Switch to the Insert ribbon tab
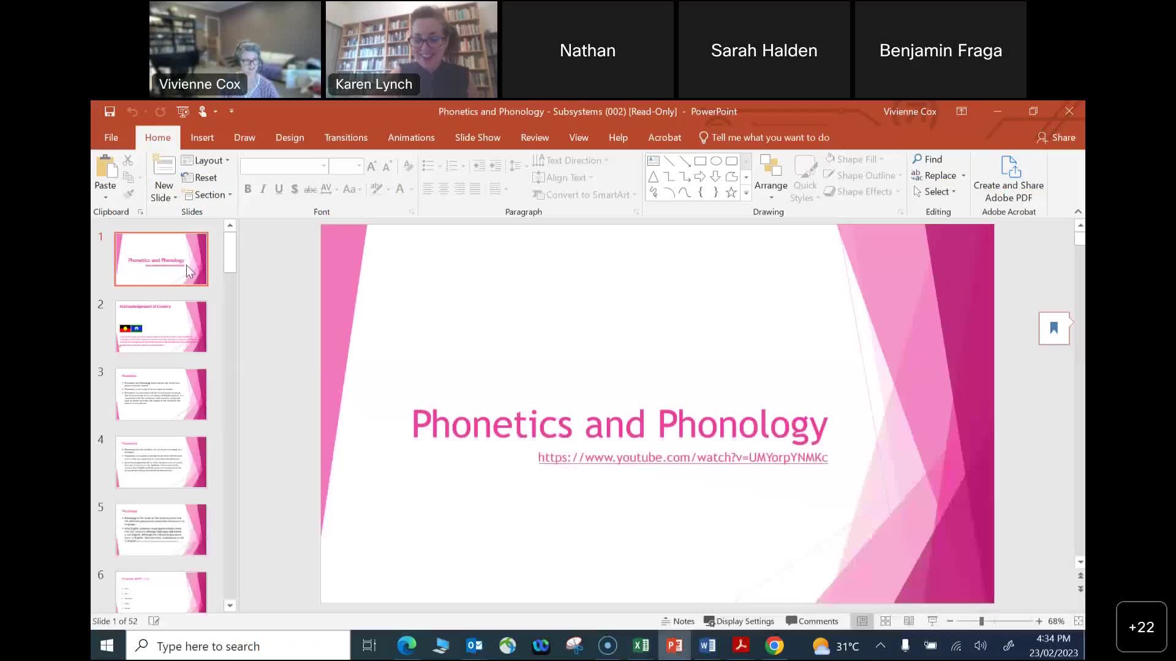Image resolution: width=1176 pixels, height=661 pixels. pos(202,137)
